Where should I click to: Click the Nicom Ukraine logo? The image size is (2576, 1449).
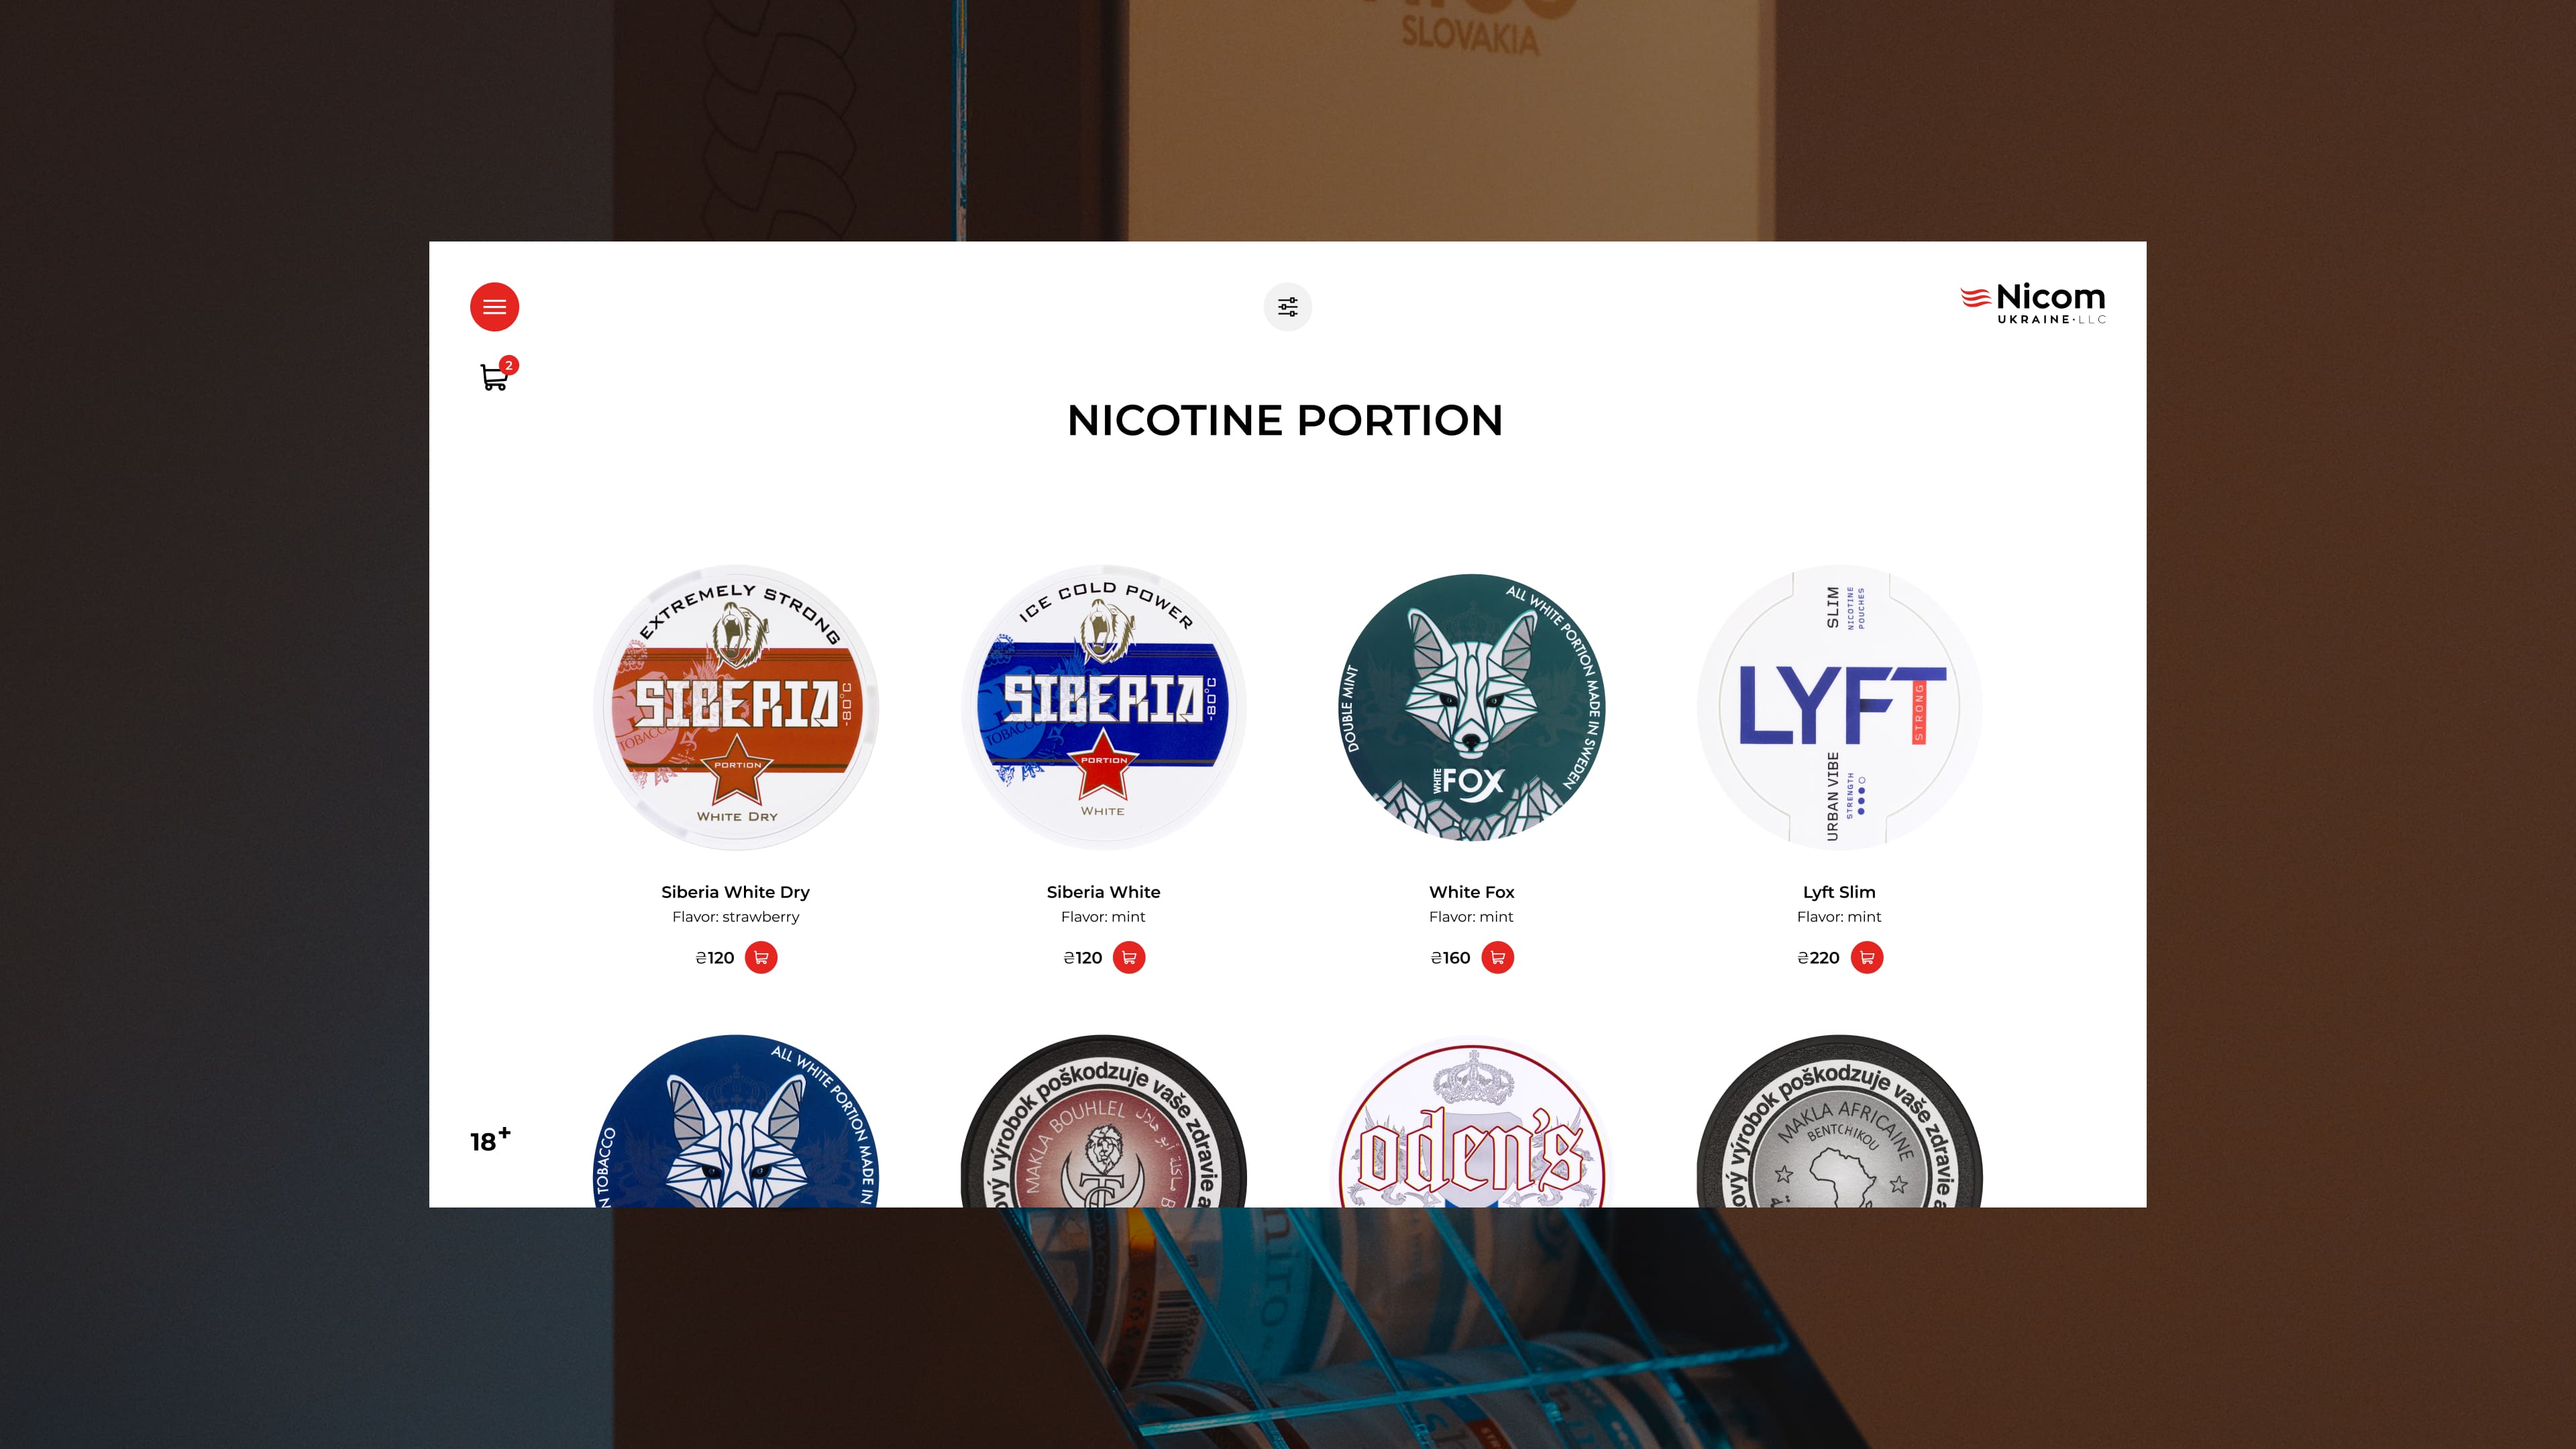(2033, 303)
